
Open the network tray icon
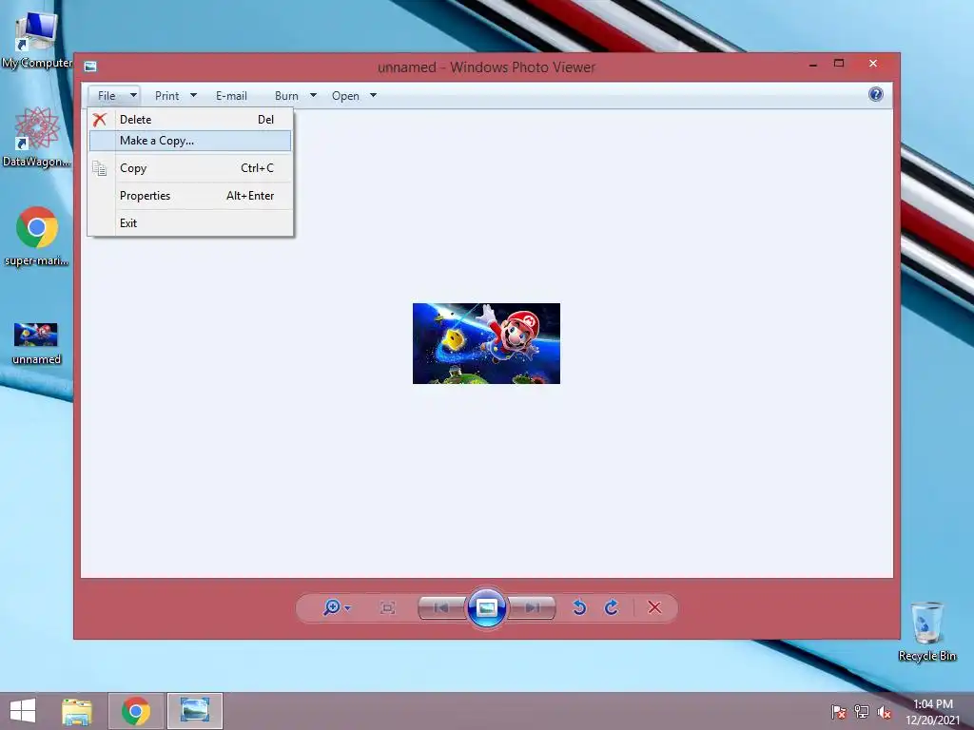click(x=862, y=711)
